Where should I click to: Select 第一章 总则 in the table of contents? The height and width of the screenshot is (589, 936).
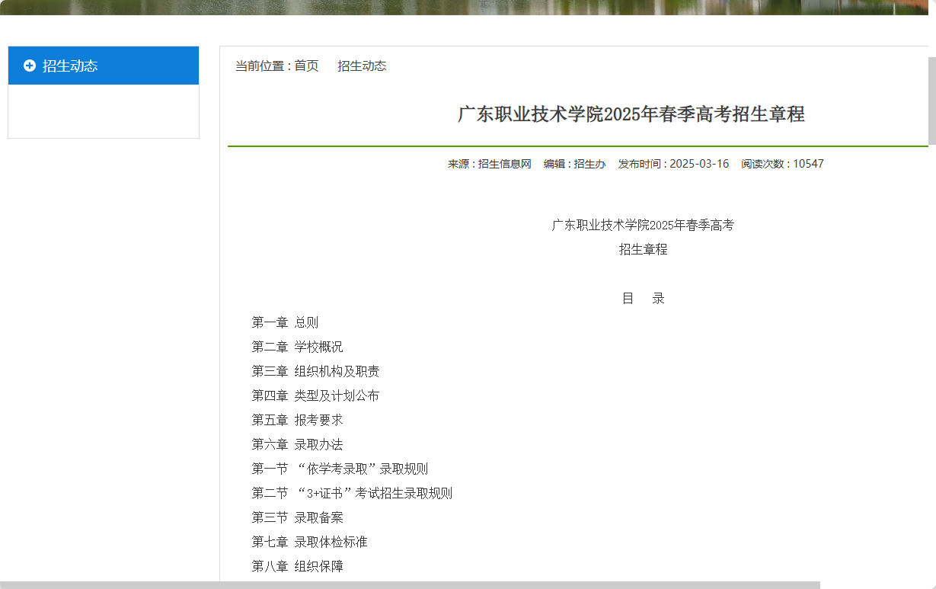point(285,322)
